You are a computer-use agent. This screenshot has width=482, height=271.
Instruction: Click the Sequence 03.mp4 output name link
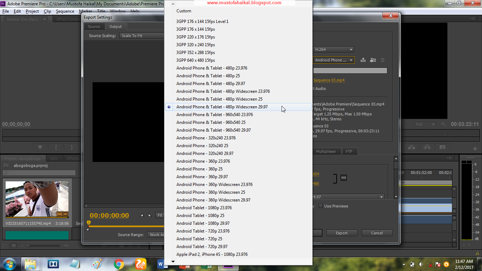point(329,80)
